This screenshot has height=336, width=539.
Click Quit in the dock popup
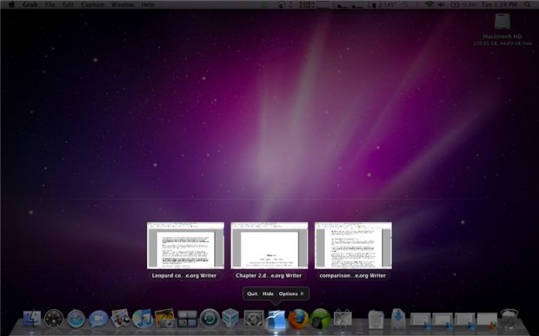coord(252,293)
